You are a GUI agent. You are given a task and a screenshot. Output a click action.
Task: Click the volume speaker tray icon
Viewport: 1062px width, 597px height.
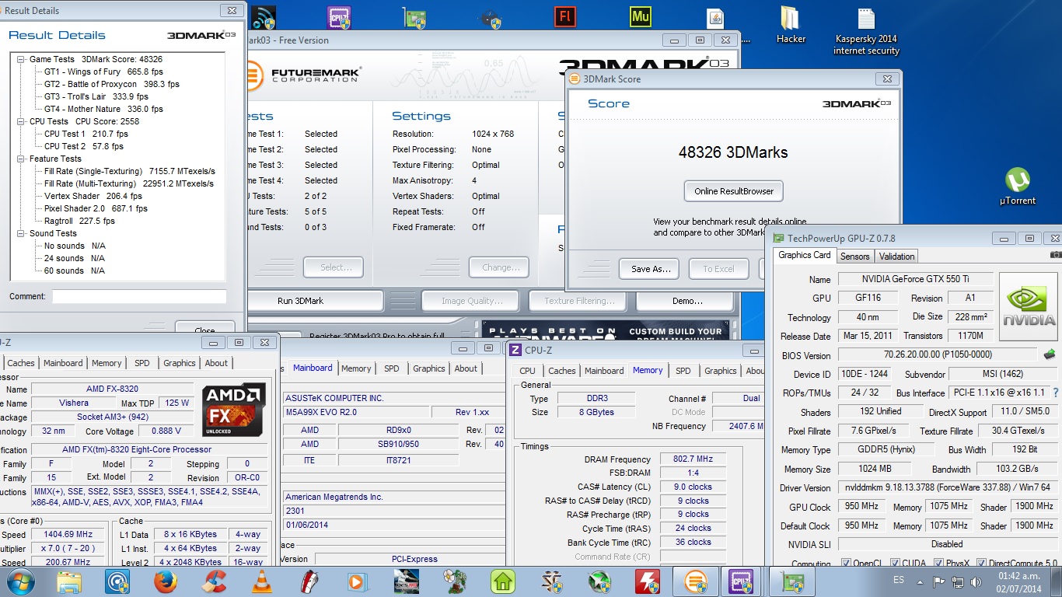[976, 581]
